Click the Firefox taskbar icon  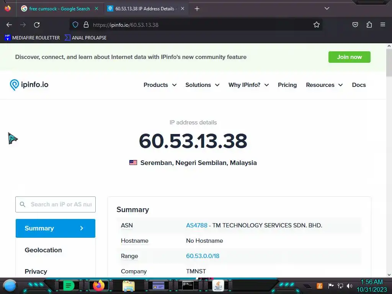click(x=98, y=286)
